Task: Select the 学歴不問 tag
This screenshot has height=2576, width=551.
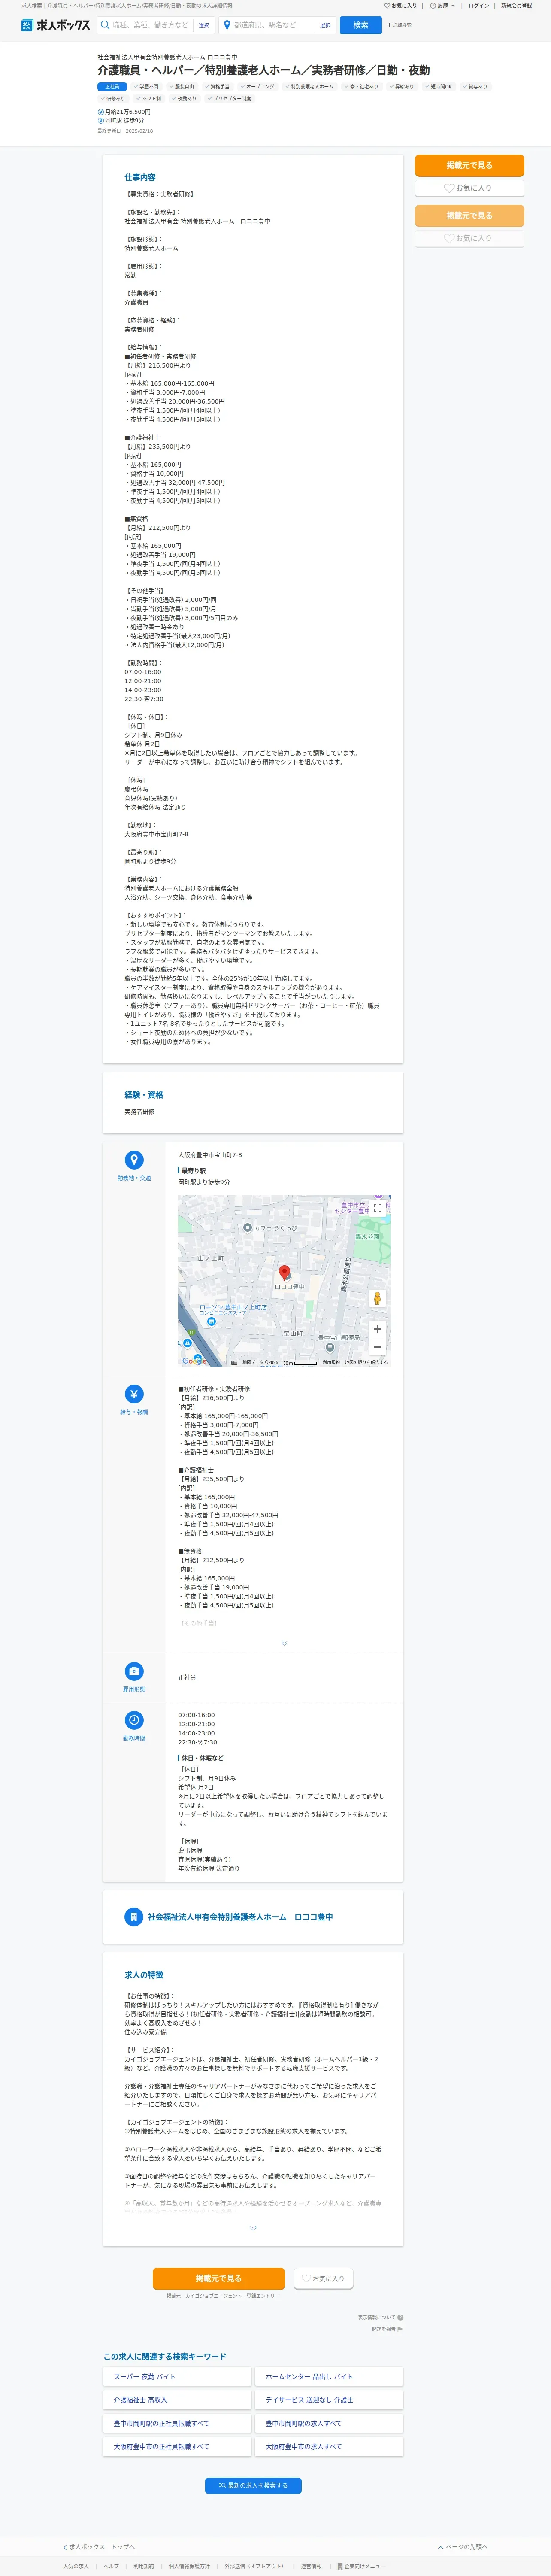Action: pos(146,87)
